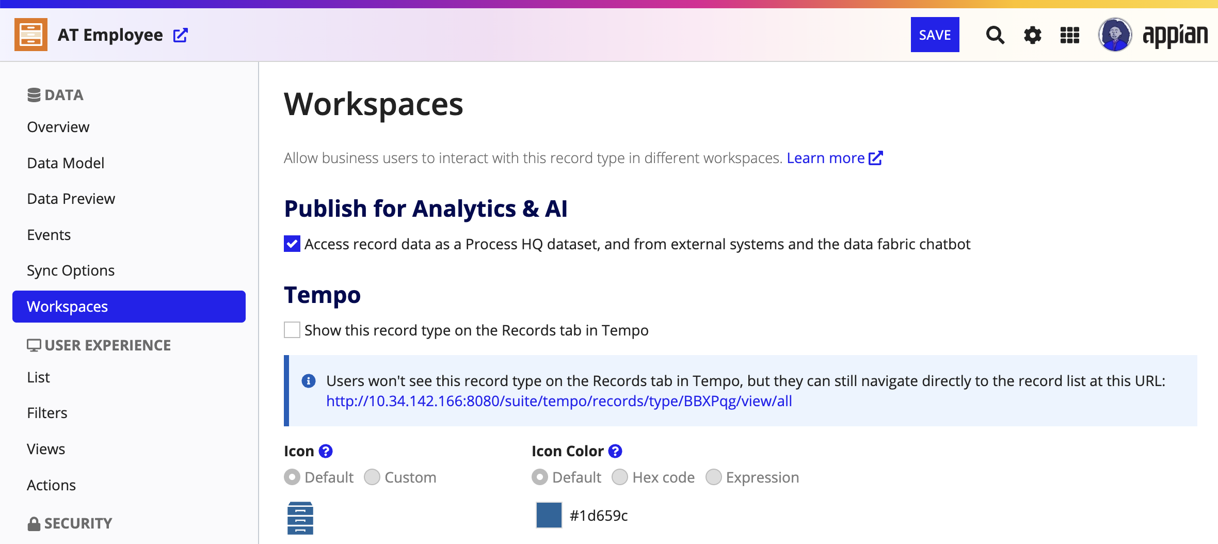Select the Expression icon color option
The image size is (1218, 544).
point(714,477)
